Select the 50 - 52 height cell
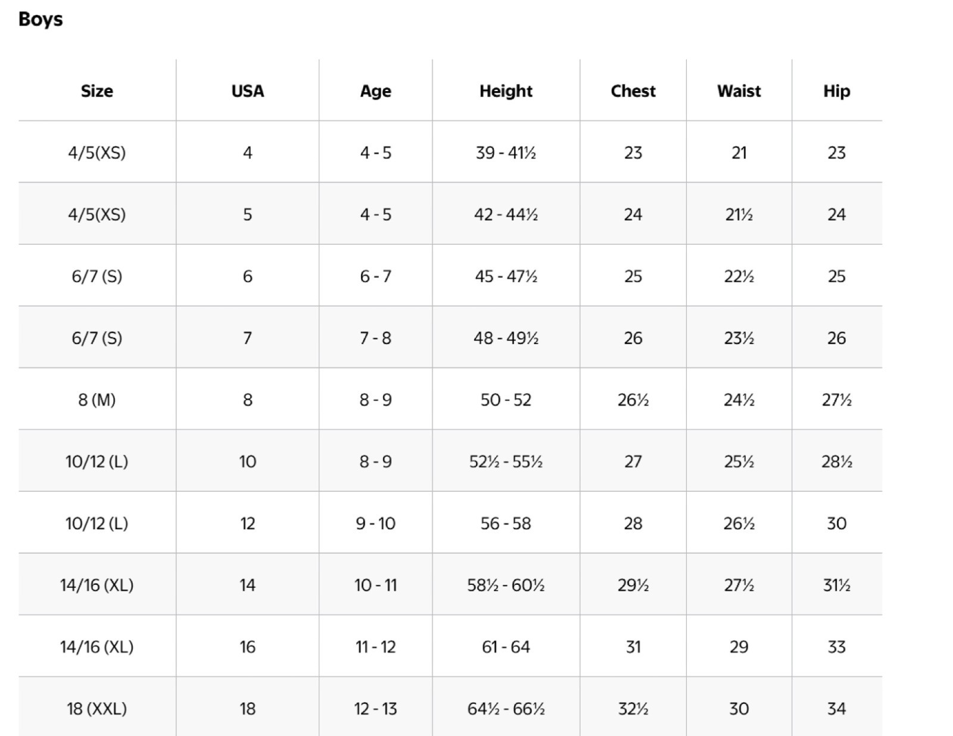Screen dimensions: 953x736 pyautogui.click(x=506, y=400)
